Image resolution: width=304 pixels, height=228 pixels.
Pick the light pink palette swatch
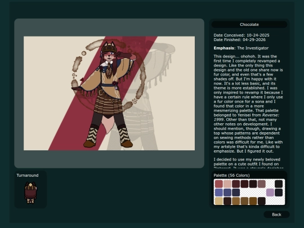coord(227,184)
